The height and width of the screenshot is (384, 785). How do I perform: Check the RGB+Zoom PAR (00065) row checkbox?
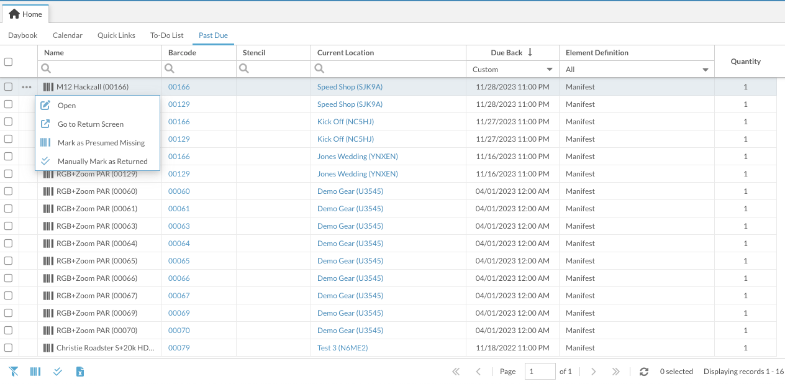[x=9, y=261]
